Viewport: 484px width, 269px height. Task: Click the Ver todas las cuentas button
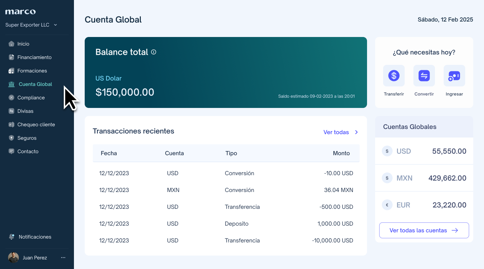424,230
